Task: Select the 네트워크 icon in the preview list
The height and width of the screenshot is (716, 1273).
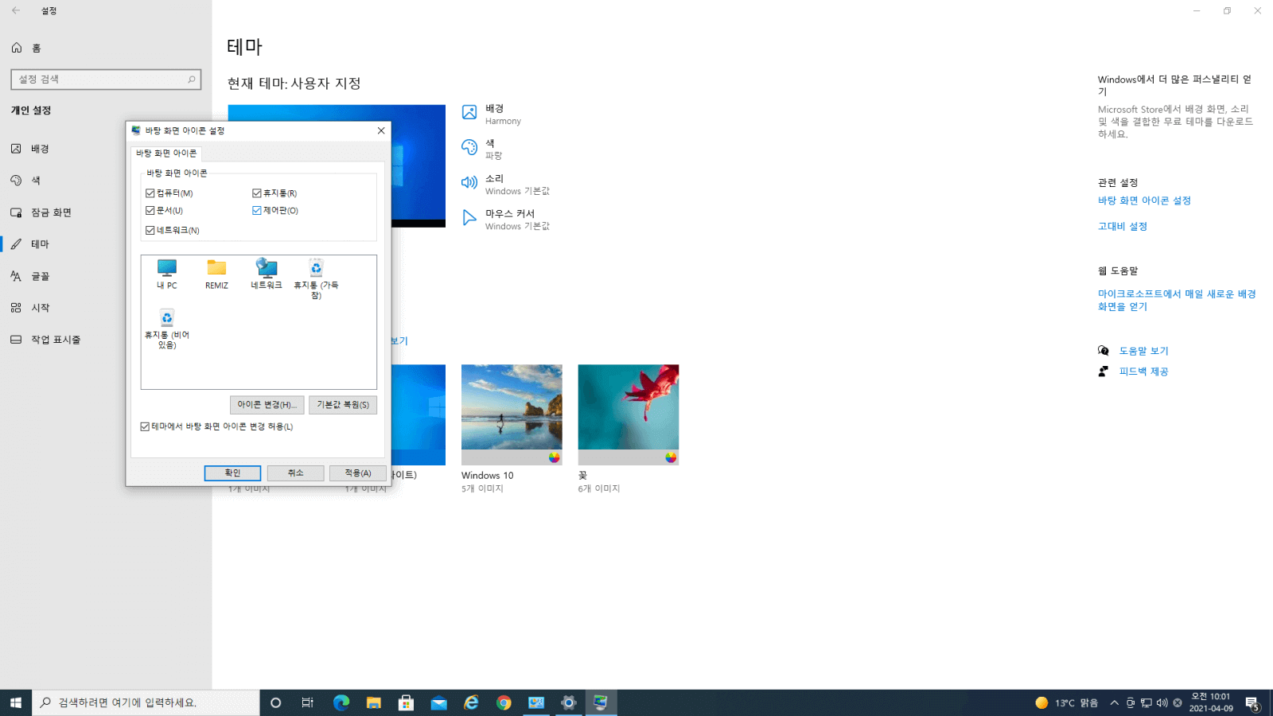Action: pos(267,274)
